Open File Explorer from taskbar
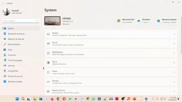 (x=35, y=99)
